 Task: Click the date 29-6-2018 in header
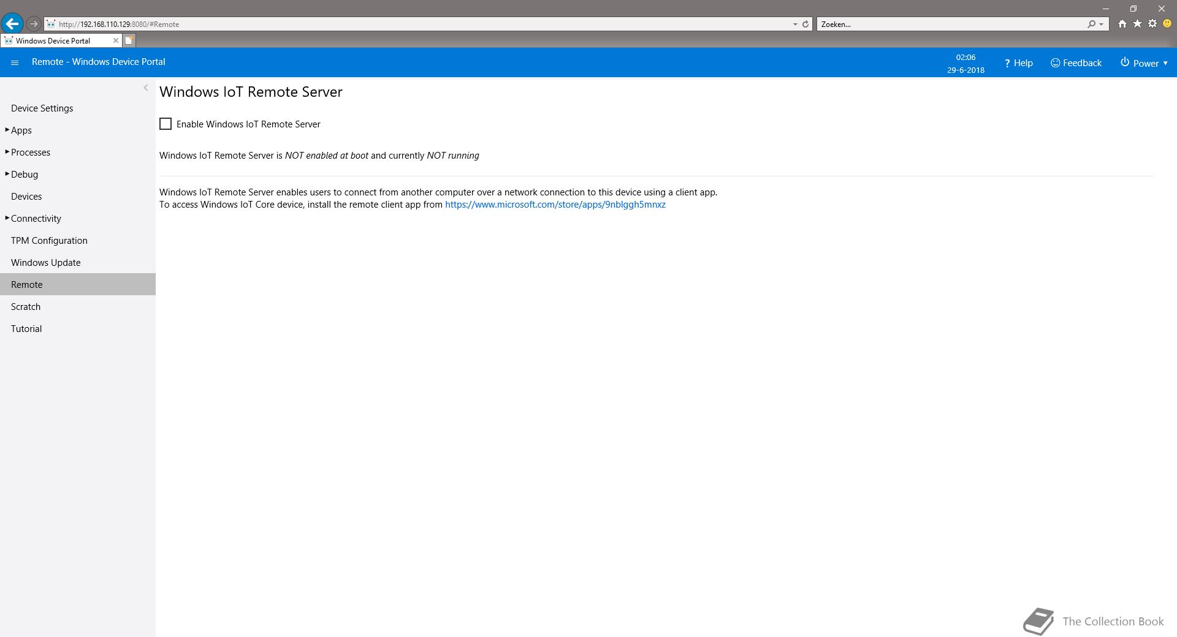click(x=966, y=70)
